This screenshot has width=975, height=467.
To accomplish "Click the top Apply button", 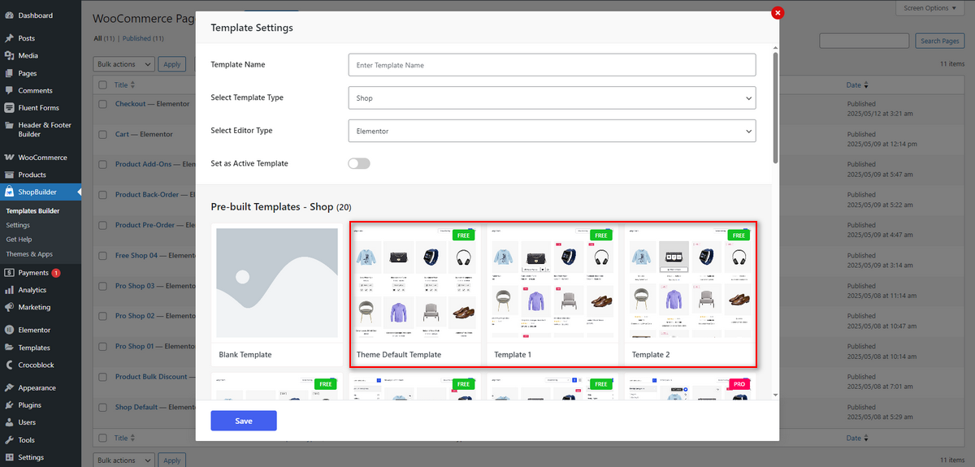I will click(172, 64).
